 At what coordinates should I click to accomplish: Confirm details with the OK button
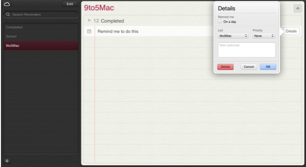point(268,67)
